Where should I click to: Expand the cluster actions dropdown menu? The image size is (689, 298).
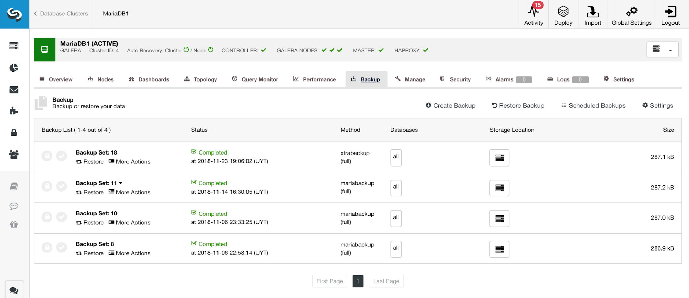coord(662,50)
